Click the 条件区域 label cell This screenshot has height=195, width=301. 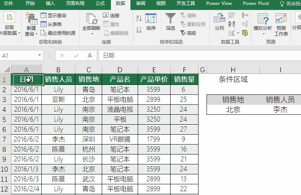(x=233, y=79)
